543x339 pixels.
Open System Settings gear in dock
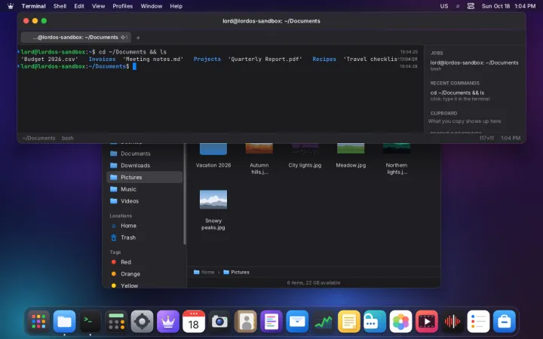(x=142, y=322)
